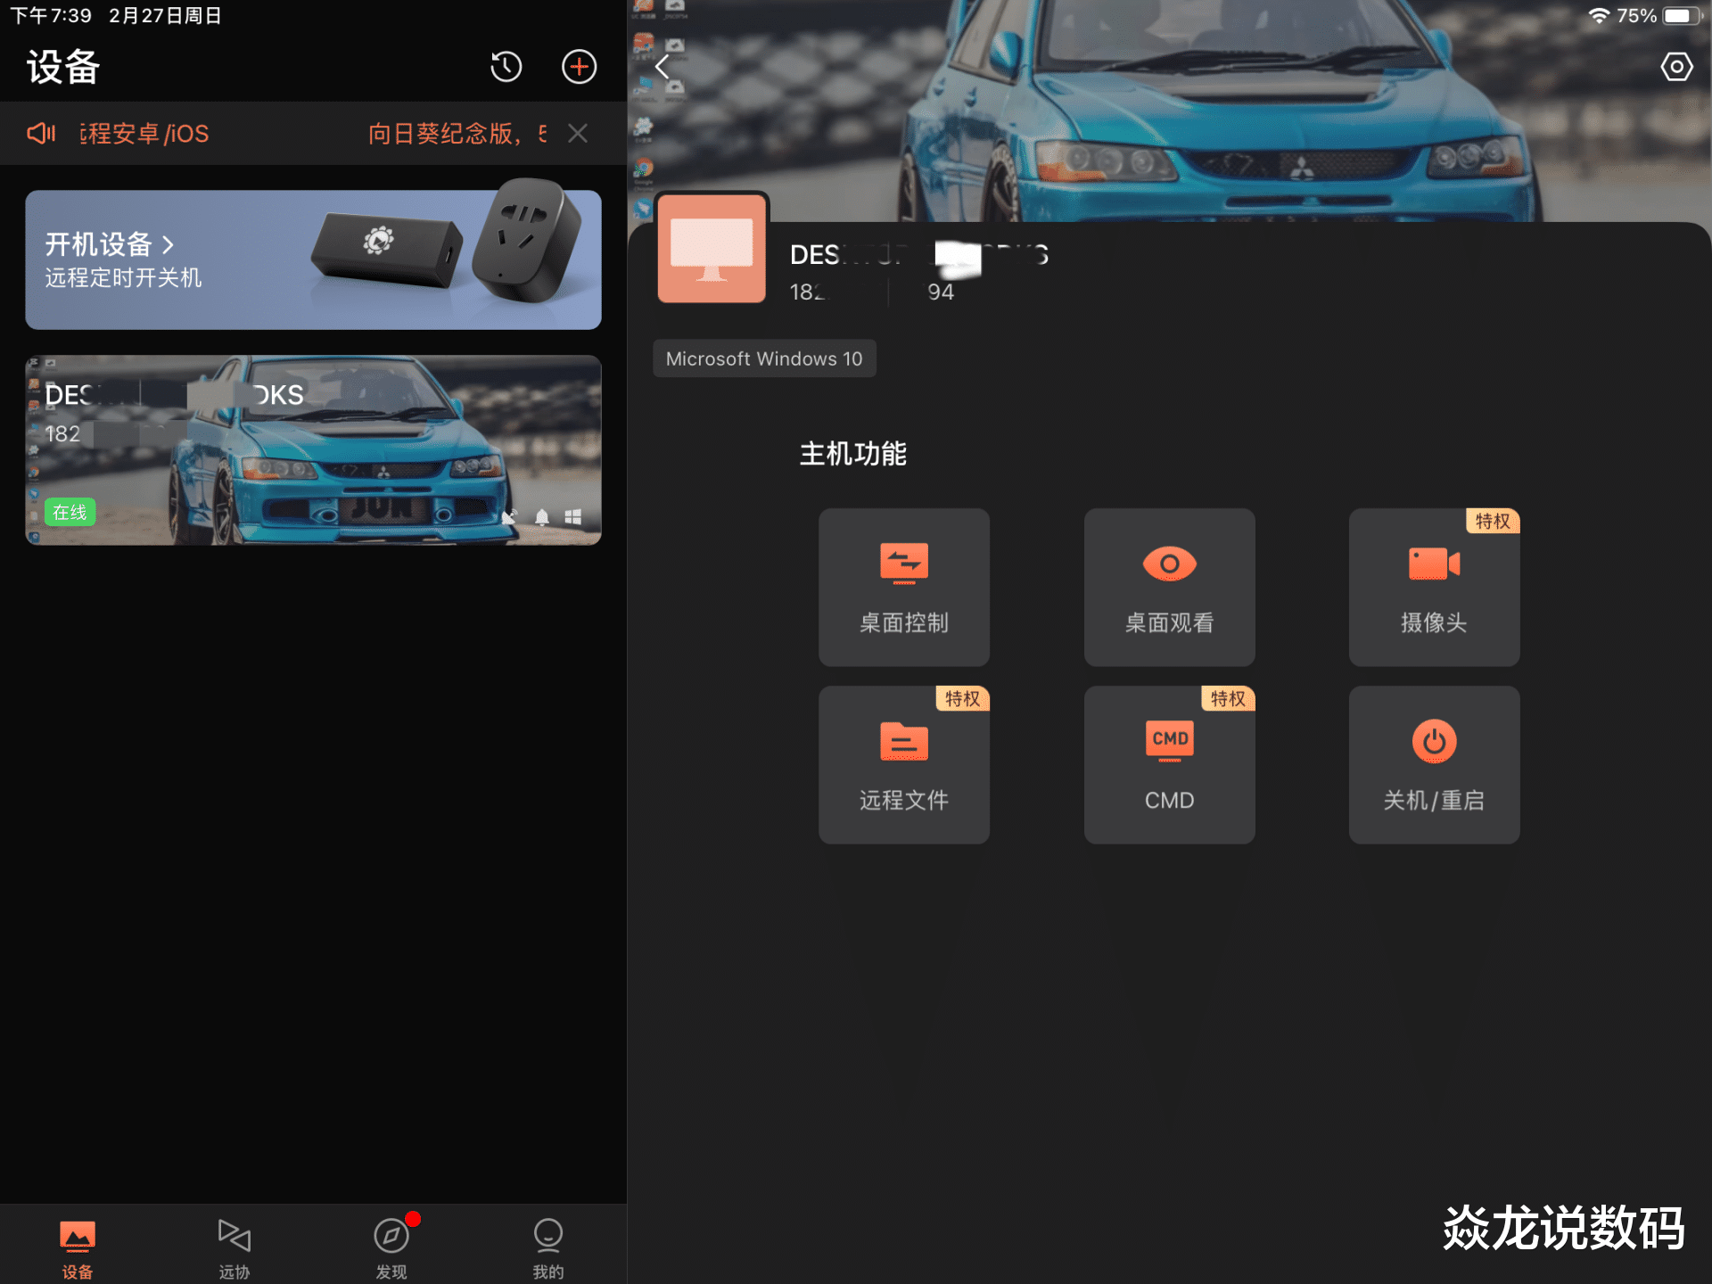
Task: Launch the CMD remote command line
Action: pyautogui.click(x=1169, y=764)
